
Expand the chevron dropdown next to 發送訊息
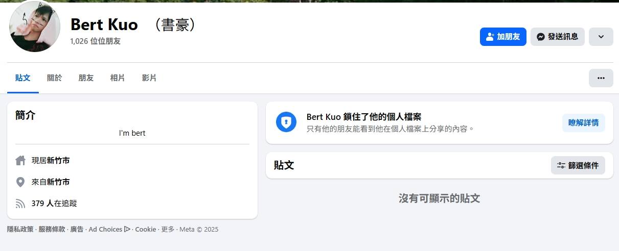(601, 37)
